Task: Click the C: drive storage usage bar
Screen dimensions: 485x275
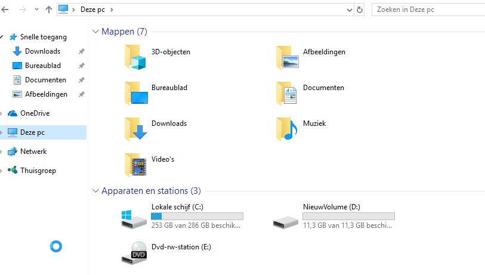Action: click(197, 216)
